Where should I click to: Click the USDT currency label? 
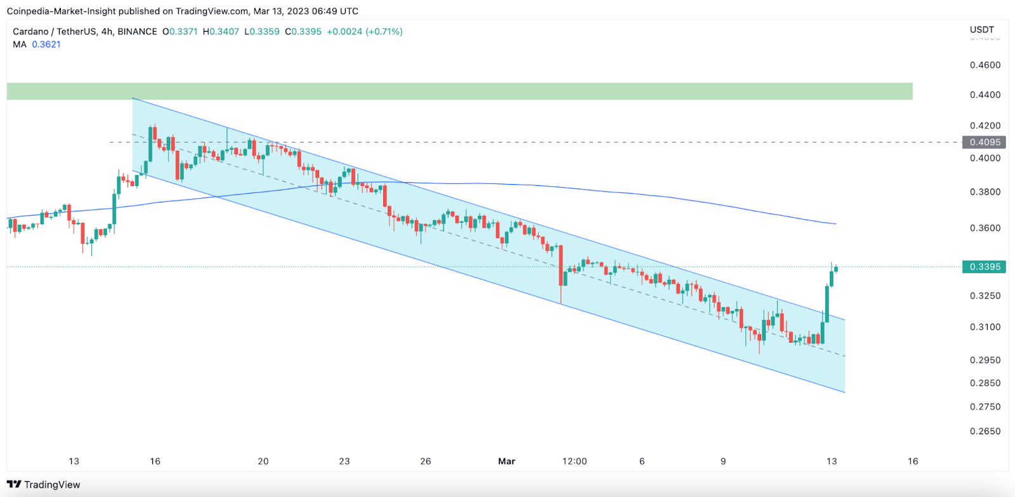point(982,30)
